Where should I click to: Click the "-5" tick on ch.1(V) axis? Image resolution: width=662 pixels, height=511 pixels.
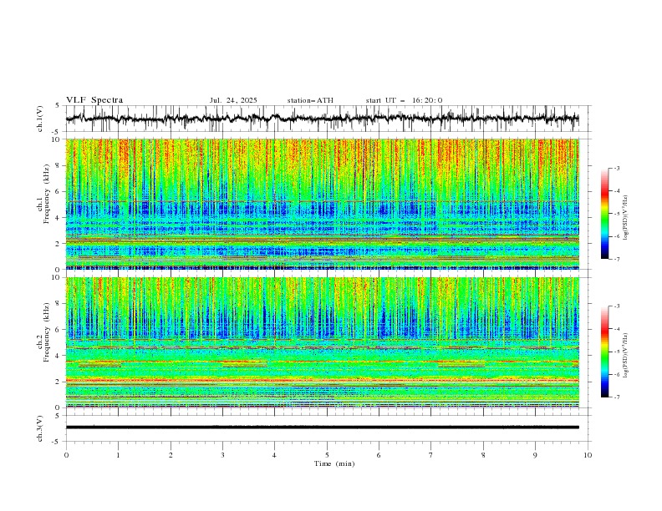(56, 132)
